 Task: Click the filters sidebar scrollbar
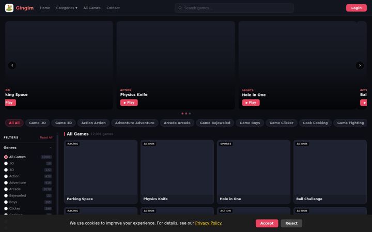(x=57, y=174)
